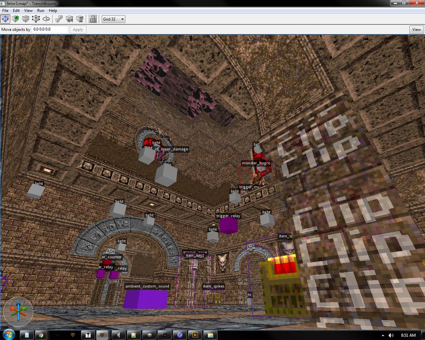This screenshot has height=340, width=425.
Task: Activate the Create Brush tool
Action: tap(16, 19)
